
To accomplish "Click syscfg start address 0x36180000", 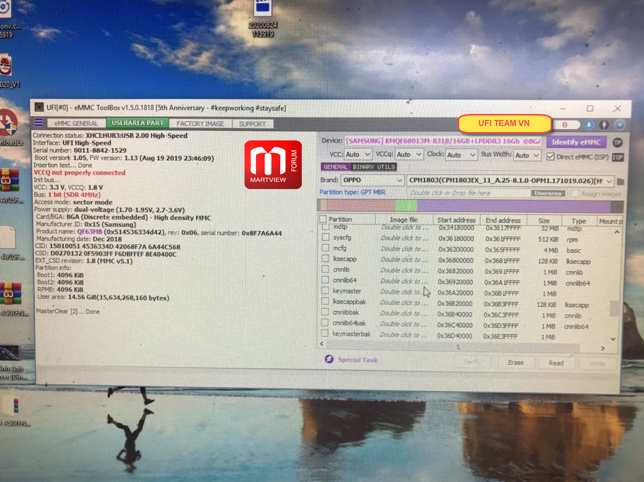I will [x=456, y=239].
